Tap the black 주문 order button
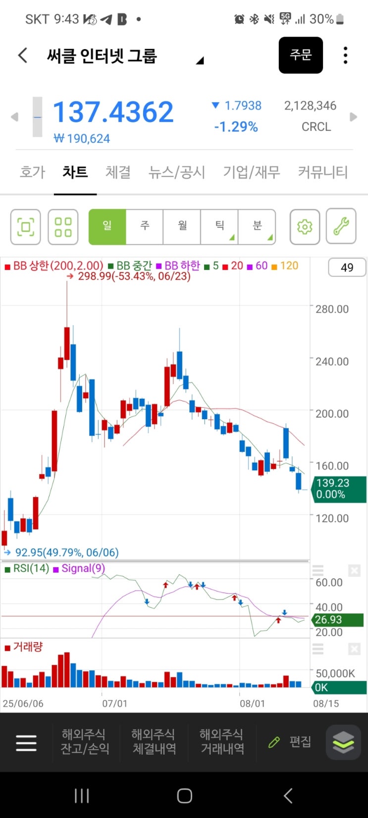 [x=301, y=55]
